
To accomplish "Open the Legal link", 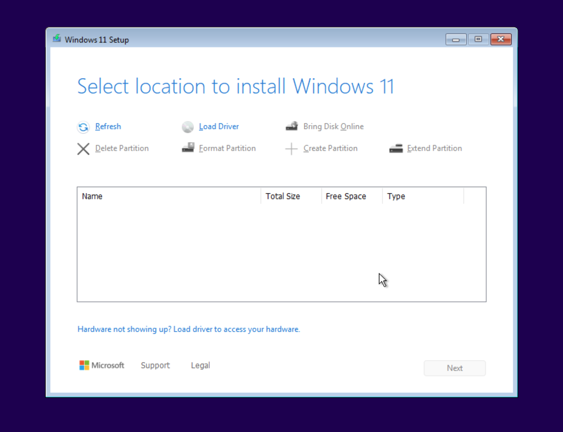I will tap(201, 365).
